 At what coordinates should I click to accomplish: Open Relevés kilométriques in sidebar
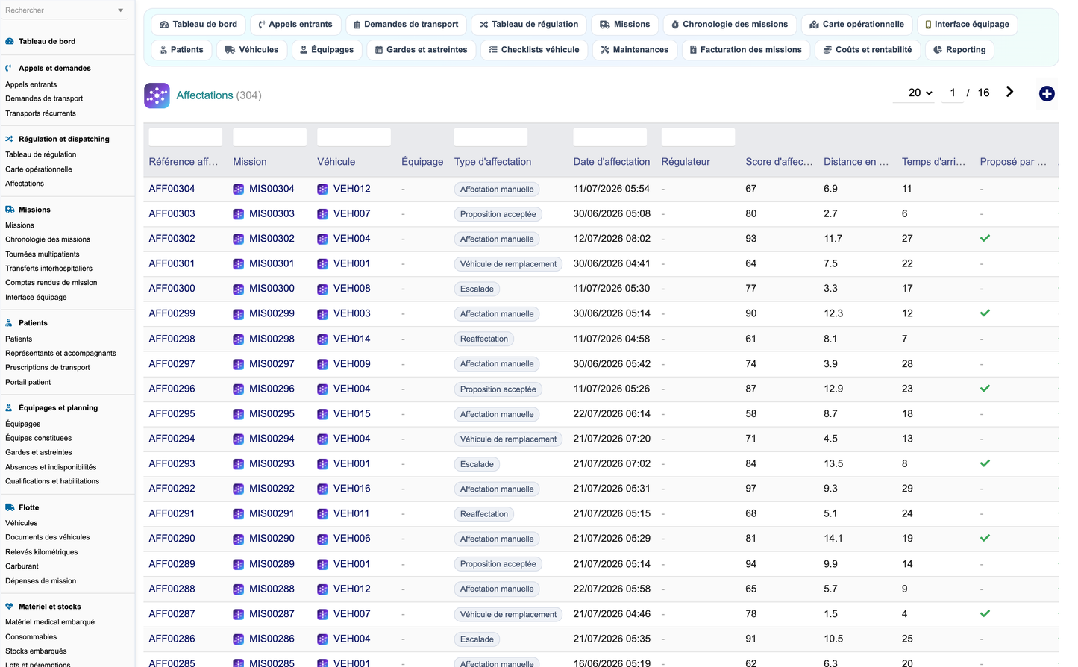click(x=41, y=552)
